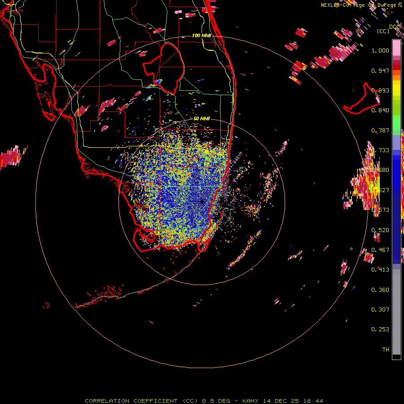Pick the light pink swatch beside 1.000

[396, 48]
